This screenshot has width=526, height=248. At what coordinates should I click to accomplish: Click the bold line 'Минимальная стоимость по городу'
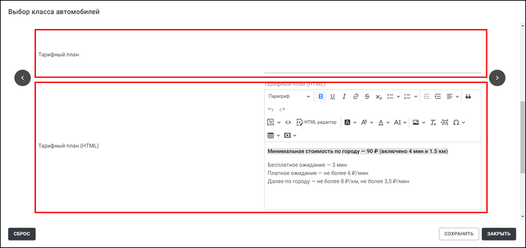coord(358,151)
